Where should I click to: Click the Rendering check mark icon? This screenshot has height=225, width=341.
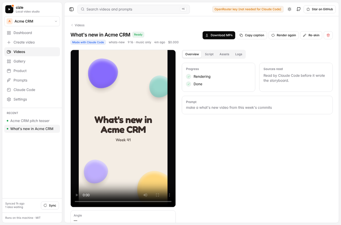188,77
